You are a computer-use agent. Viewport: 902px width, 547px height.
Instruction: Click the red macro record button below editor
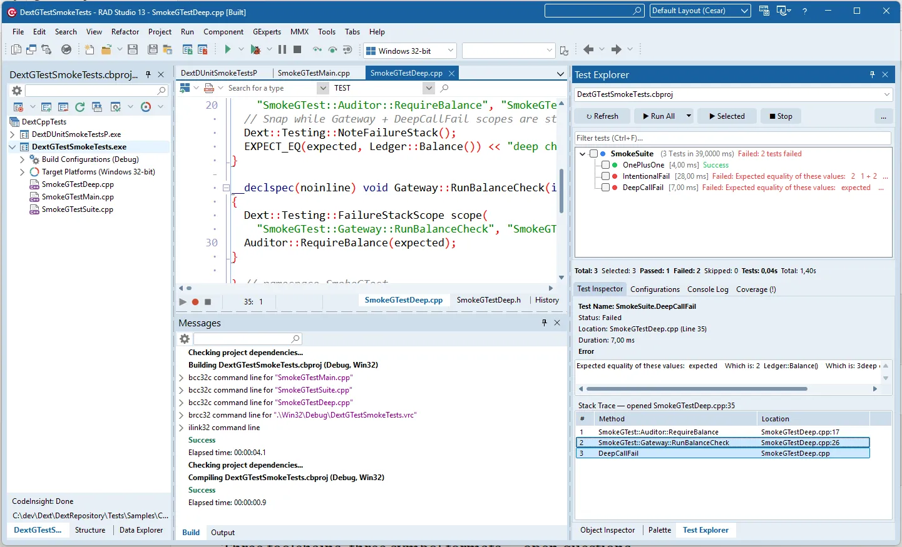(195, 301)
